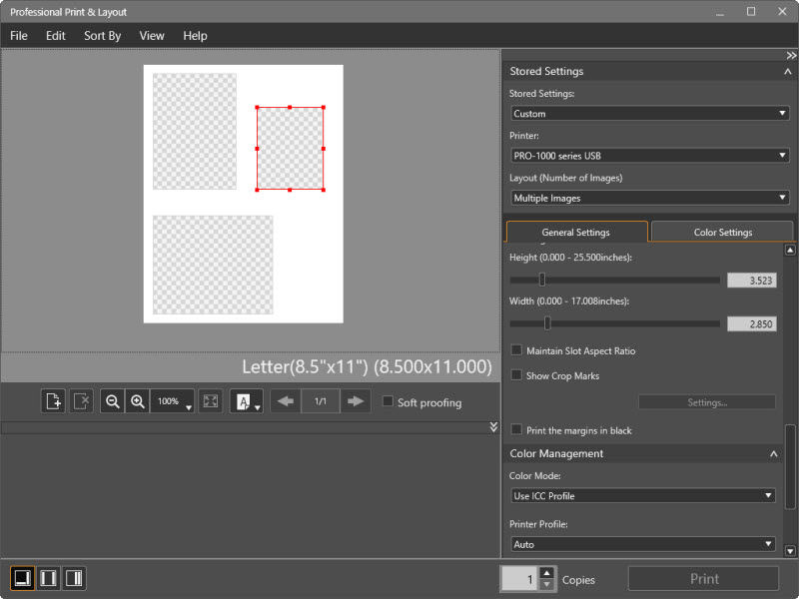Open the Printer dropdown

[x=649, y=155]
